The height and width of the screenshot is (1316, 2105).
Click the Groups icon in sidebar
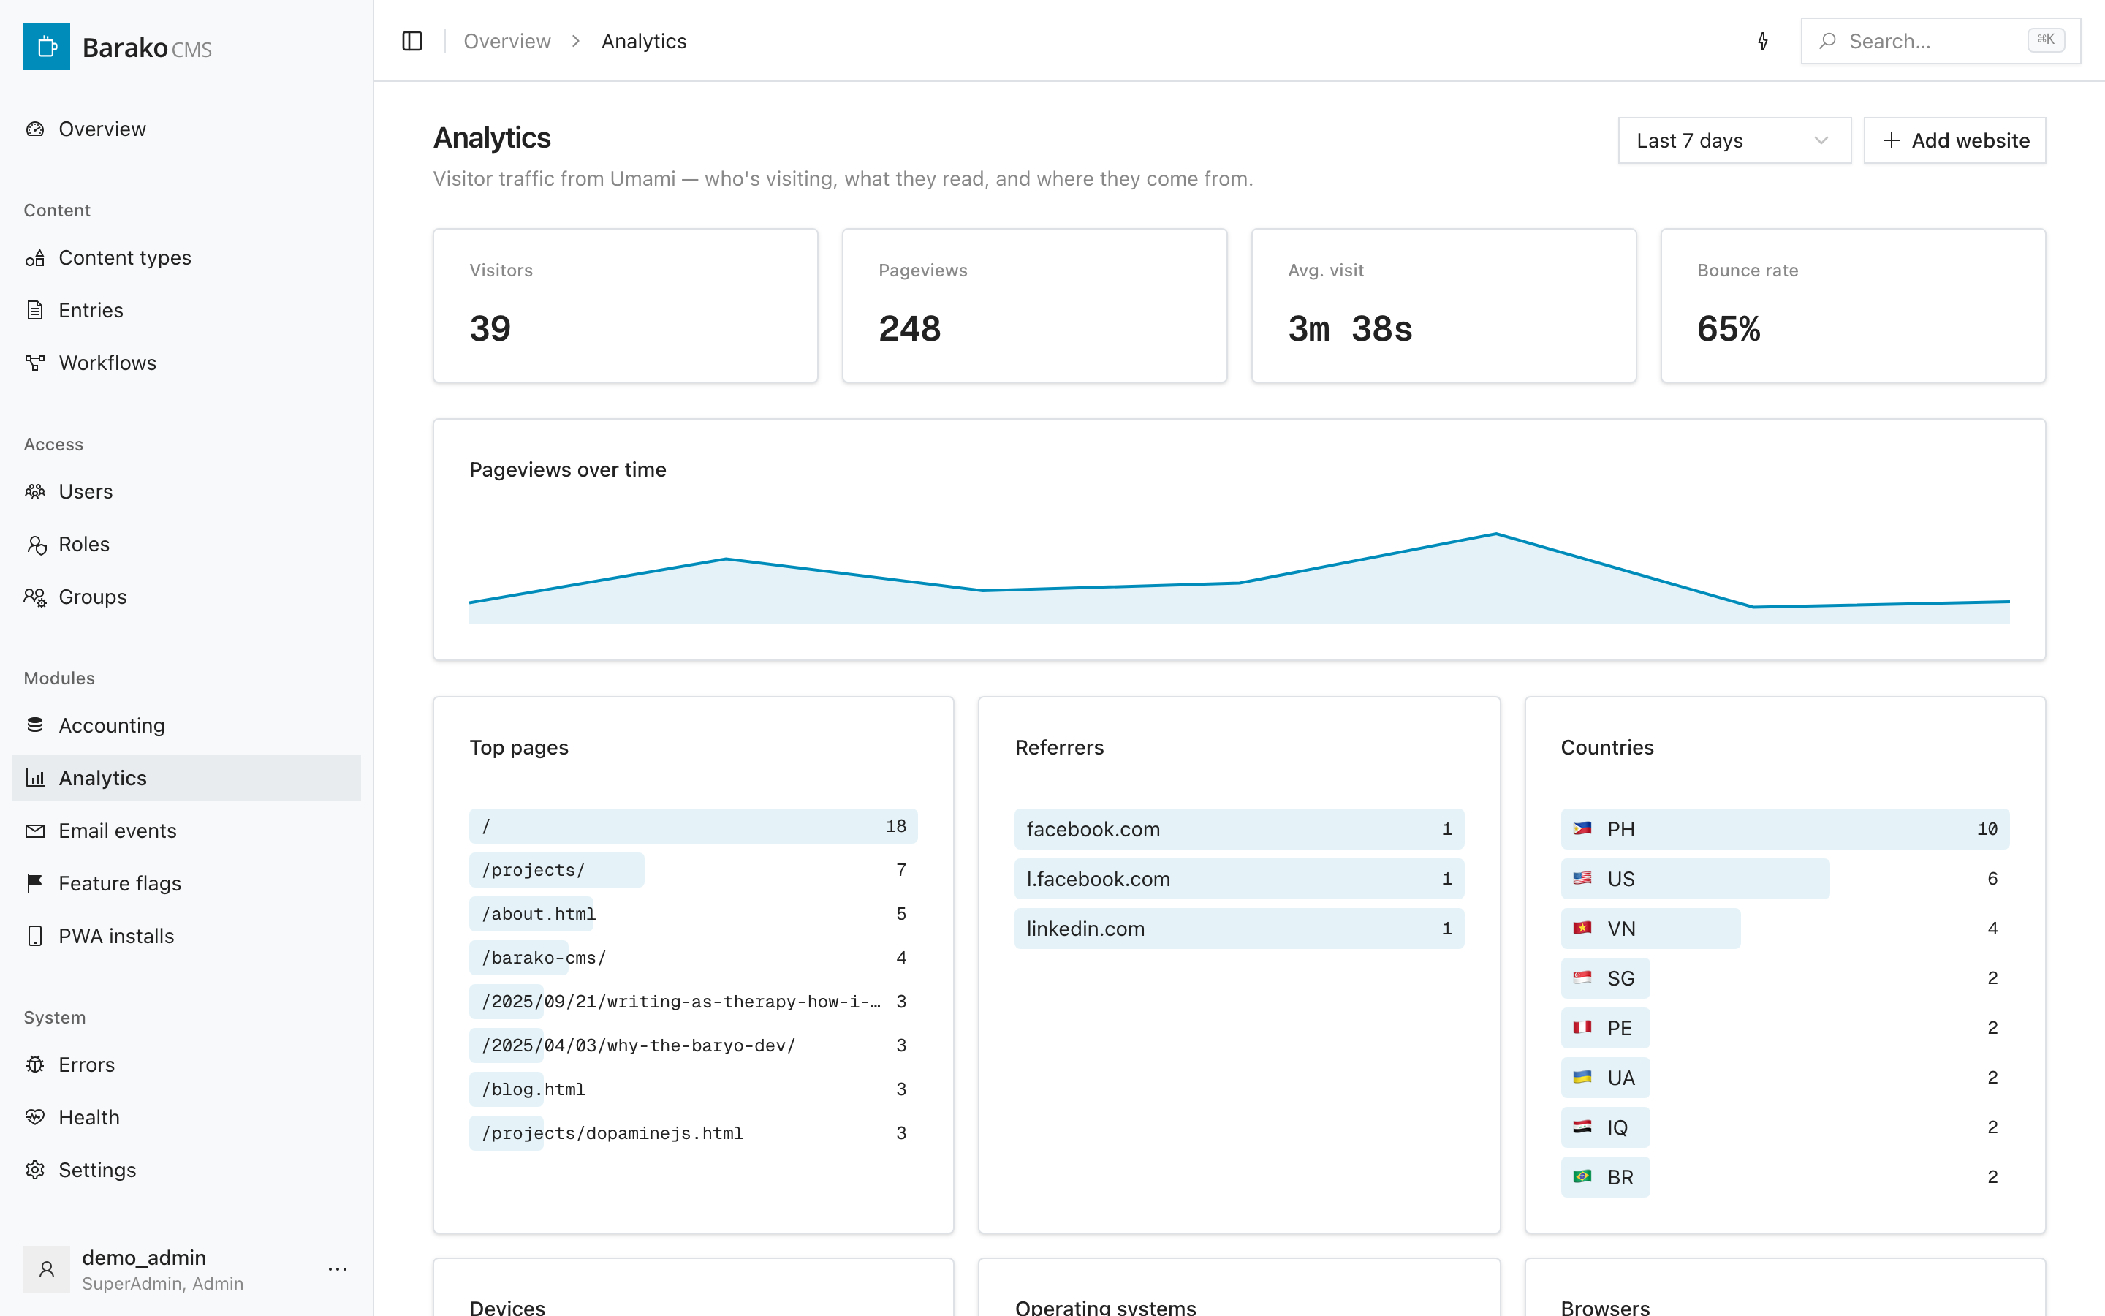tap(35, 597)
